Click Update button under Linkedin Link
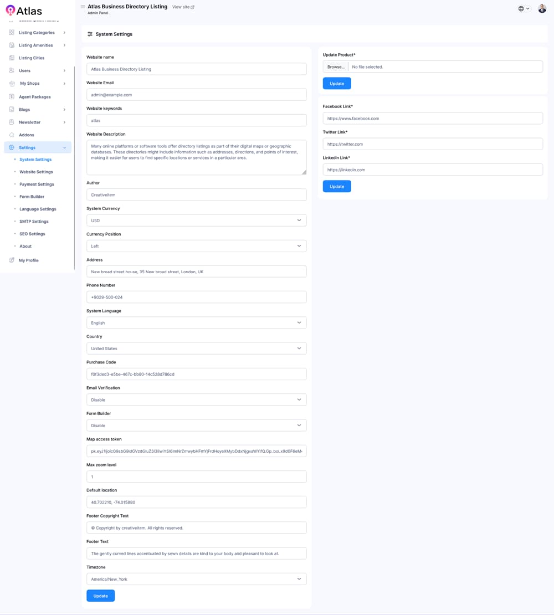The image size is (554, 615). coord(337,186)
